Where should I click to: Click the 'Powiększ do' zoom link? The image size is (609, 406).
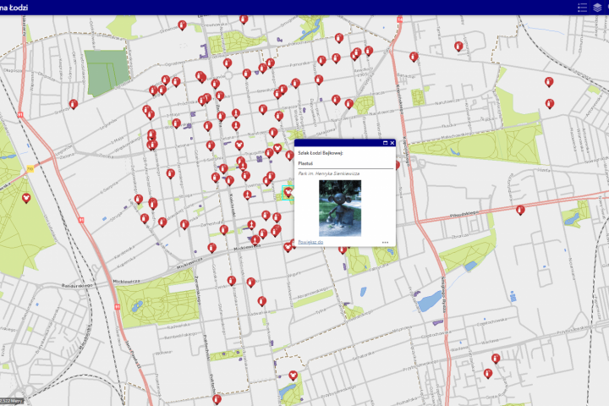coord(310,242)
